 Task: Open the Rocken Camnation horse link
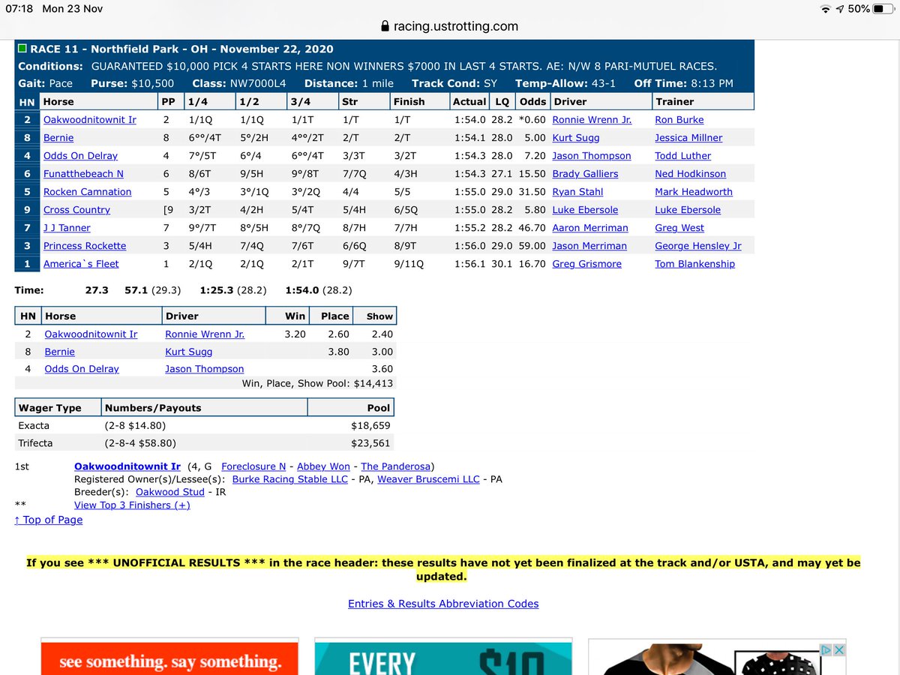click(x=87, y=192)
